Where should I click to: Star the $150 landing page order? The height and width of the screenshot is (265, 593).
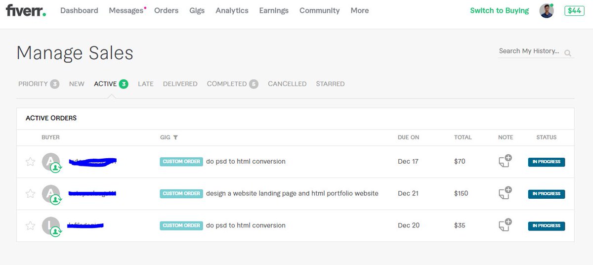30,194
